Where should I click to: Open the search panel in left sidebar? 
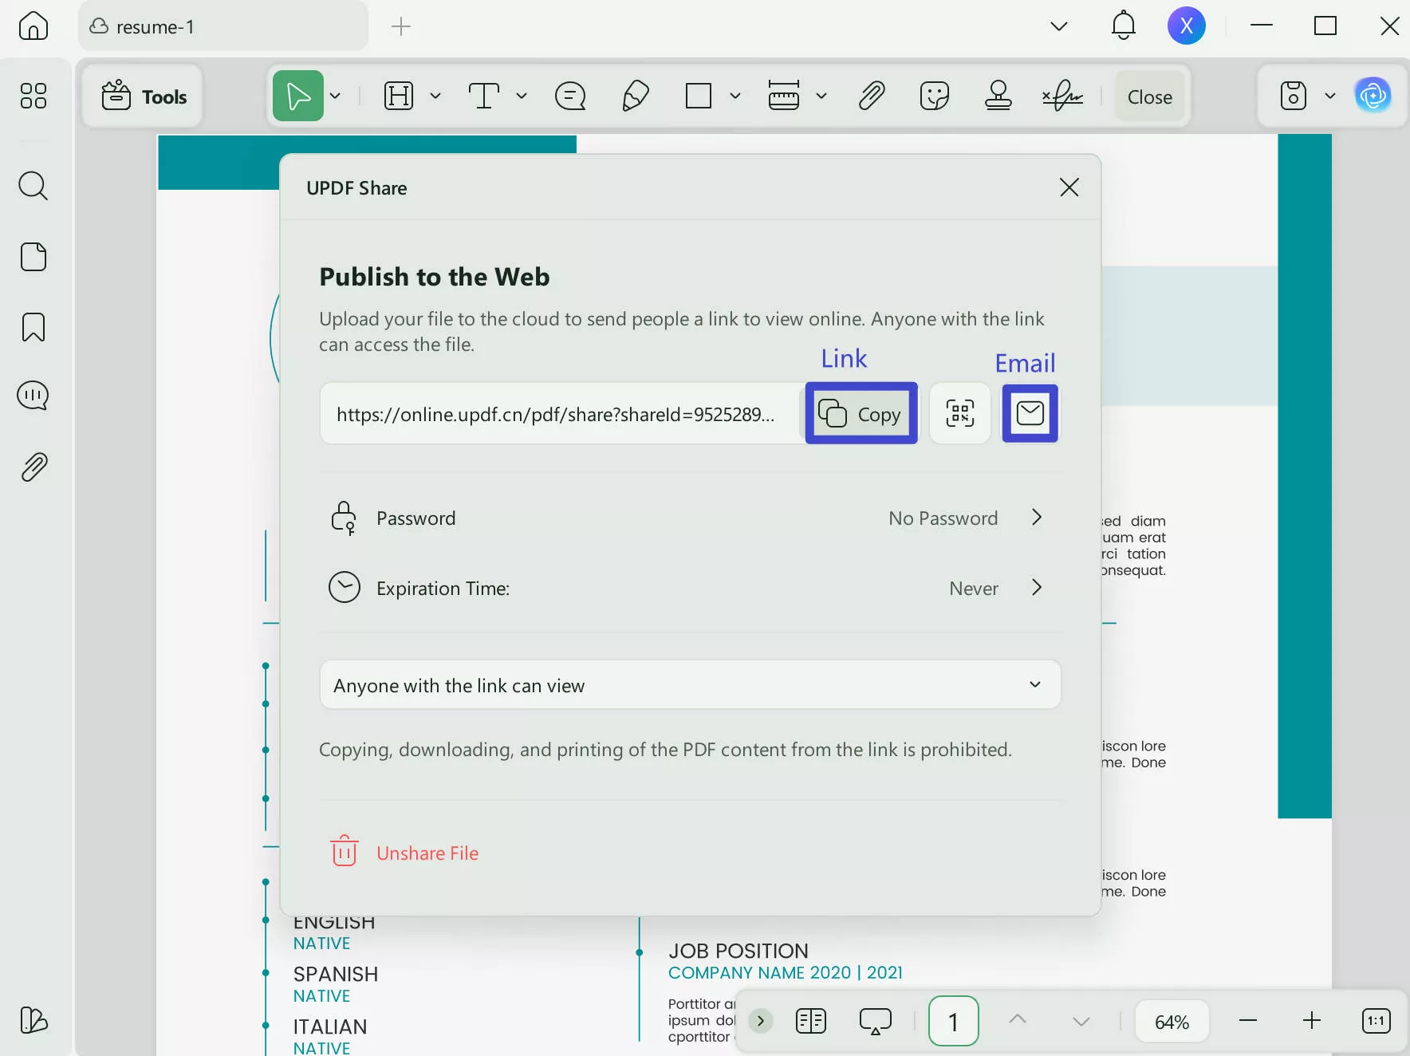tap(33, 186)
